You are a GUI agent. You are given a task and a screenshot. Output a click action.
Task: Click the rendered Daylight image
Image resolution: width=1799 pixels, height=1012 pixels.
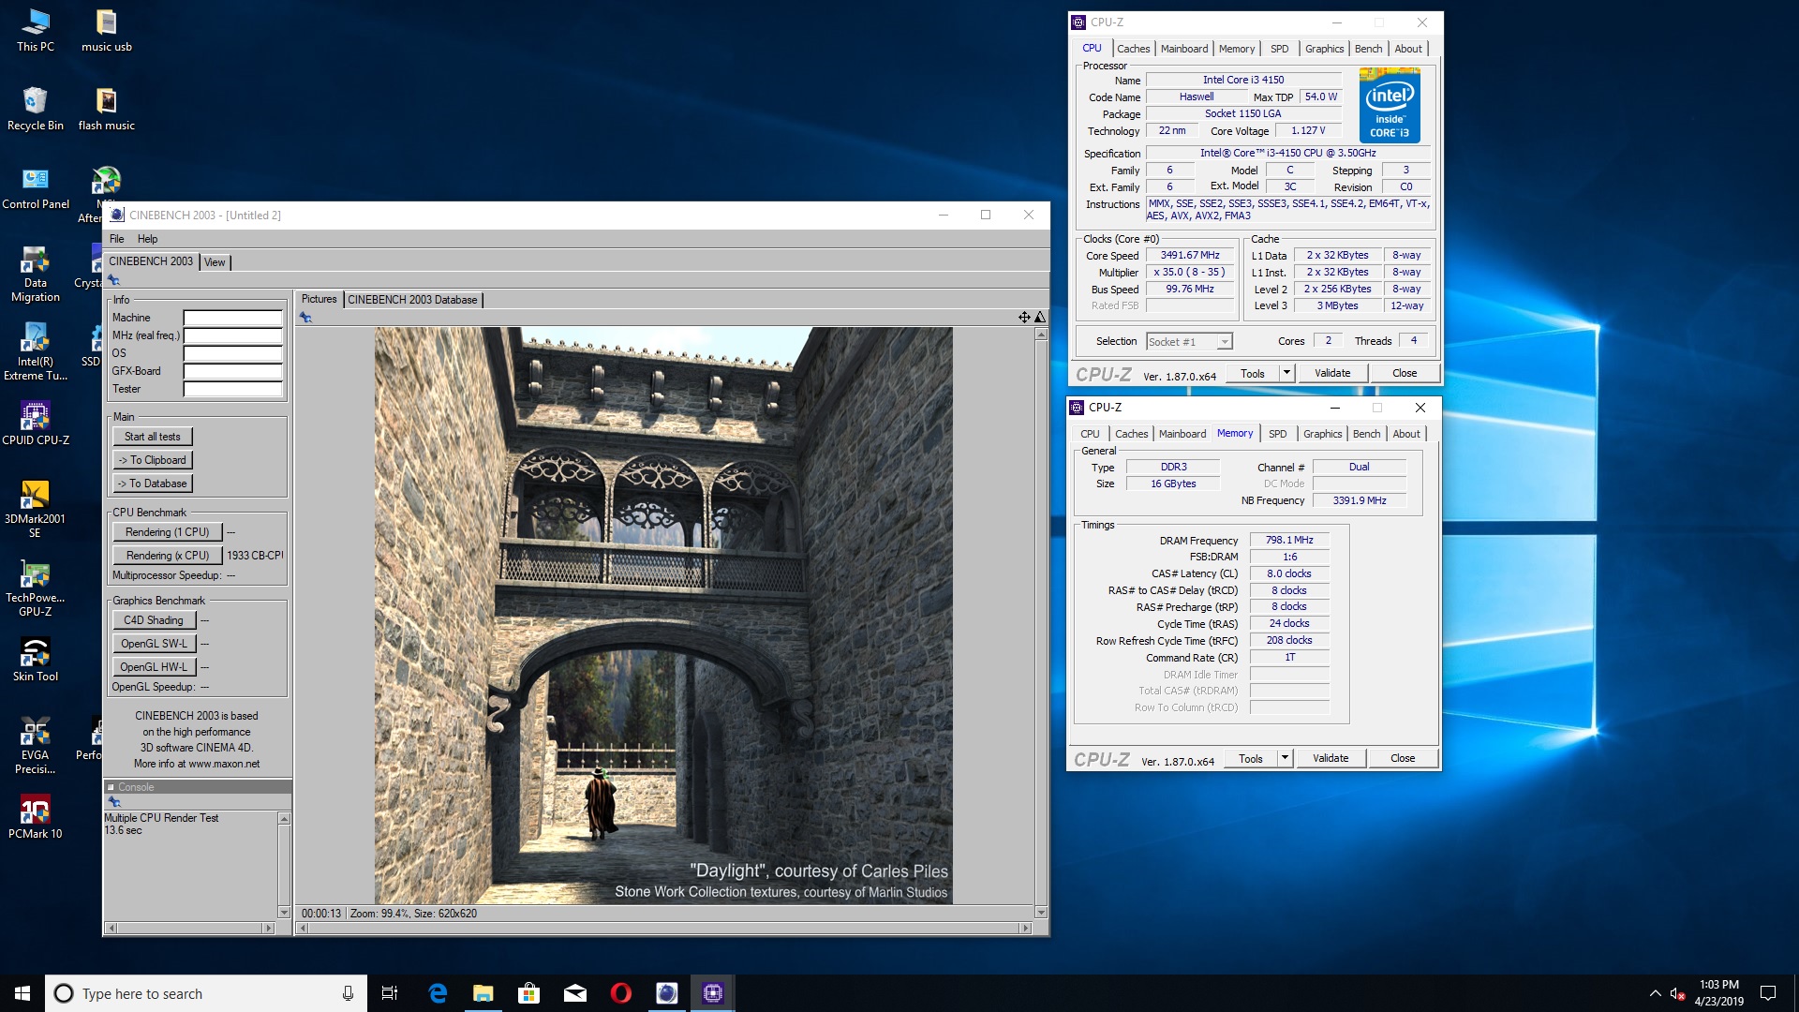click(663, 616)
